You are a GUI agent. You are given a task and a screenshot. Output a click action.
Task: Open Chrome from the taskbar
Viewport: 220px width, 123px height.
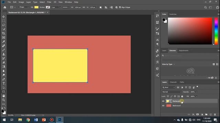[28, 120]
